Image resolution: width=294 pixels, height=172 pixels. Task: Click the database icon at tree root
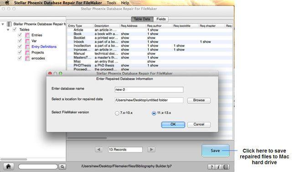[9, 24]
